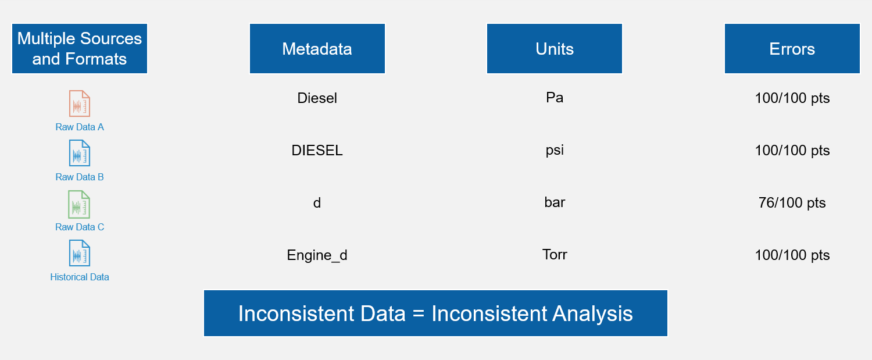Image resolution: width=872 pixels, height=360 pixels.
Task: Click the blue Raw Data B file icon
Action: [80, 153]
